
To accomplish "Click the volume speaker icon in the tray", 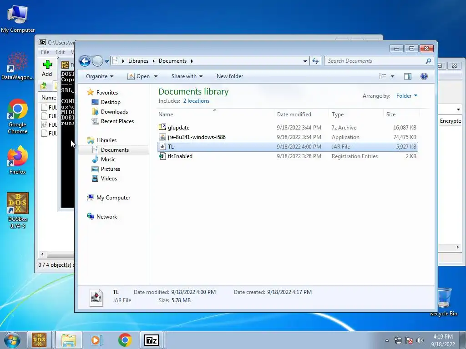I will 420,340.
